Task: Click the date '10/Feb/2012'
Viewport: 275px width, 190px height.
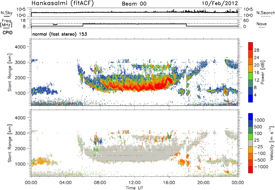Action: [220, 3]
